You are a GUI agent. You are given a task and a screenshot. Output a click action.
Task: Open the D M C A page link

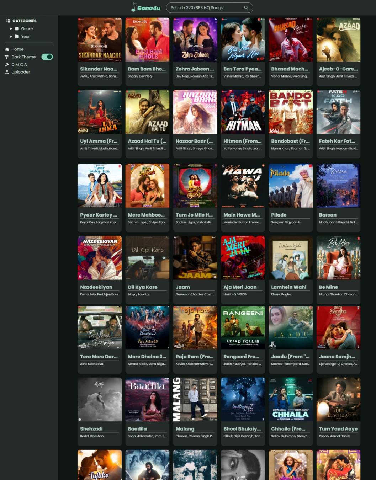[19, 65]
